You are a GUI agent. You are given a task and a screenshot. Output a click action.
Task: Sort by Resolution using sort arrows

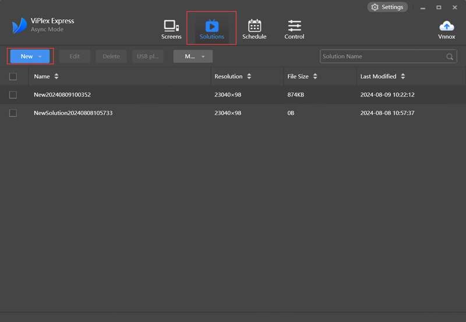(x=249, y=76)
